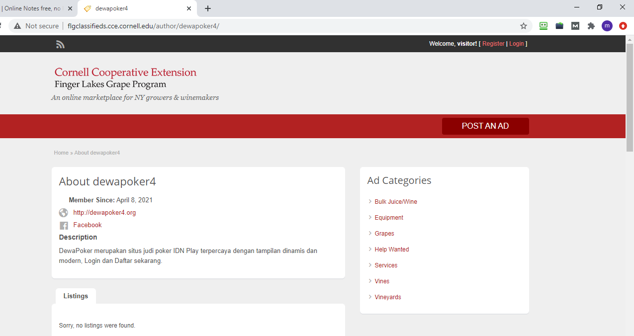Image resolution: width=634 pixels, height=336 pixels.
Task: Open a new tab with plus icon
Action: pos(208,8)
